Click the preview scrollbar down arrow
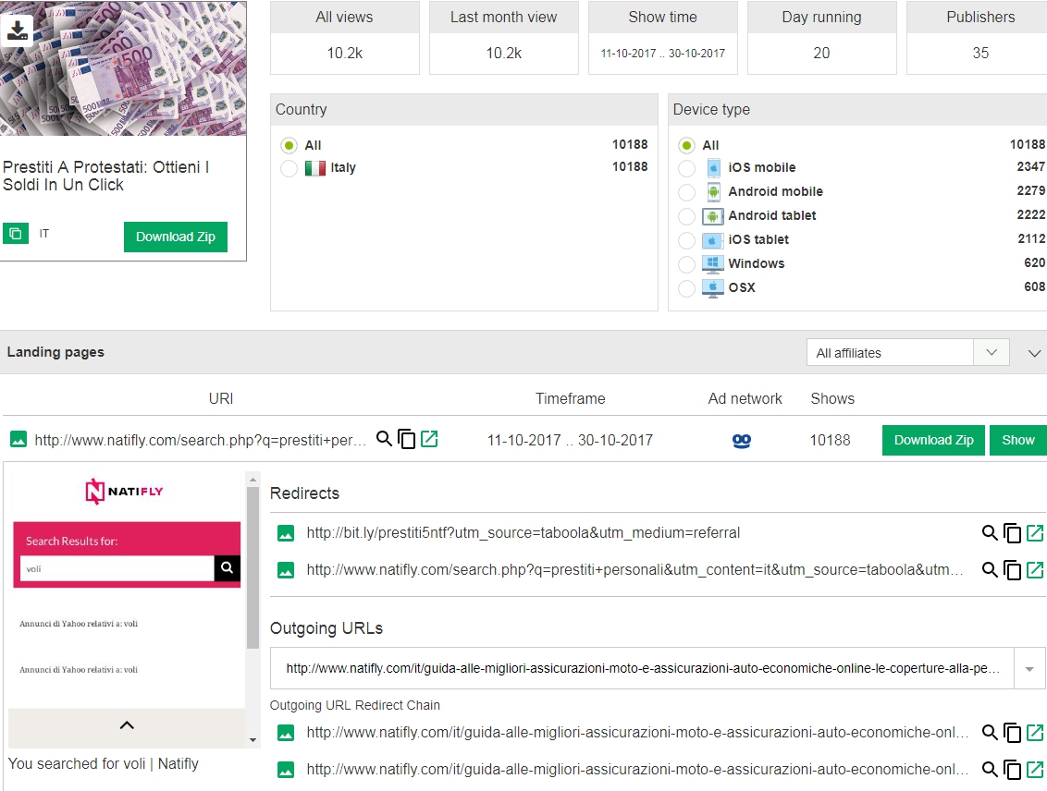 253,739
